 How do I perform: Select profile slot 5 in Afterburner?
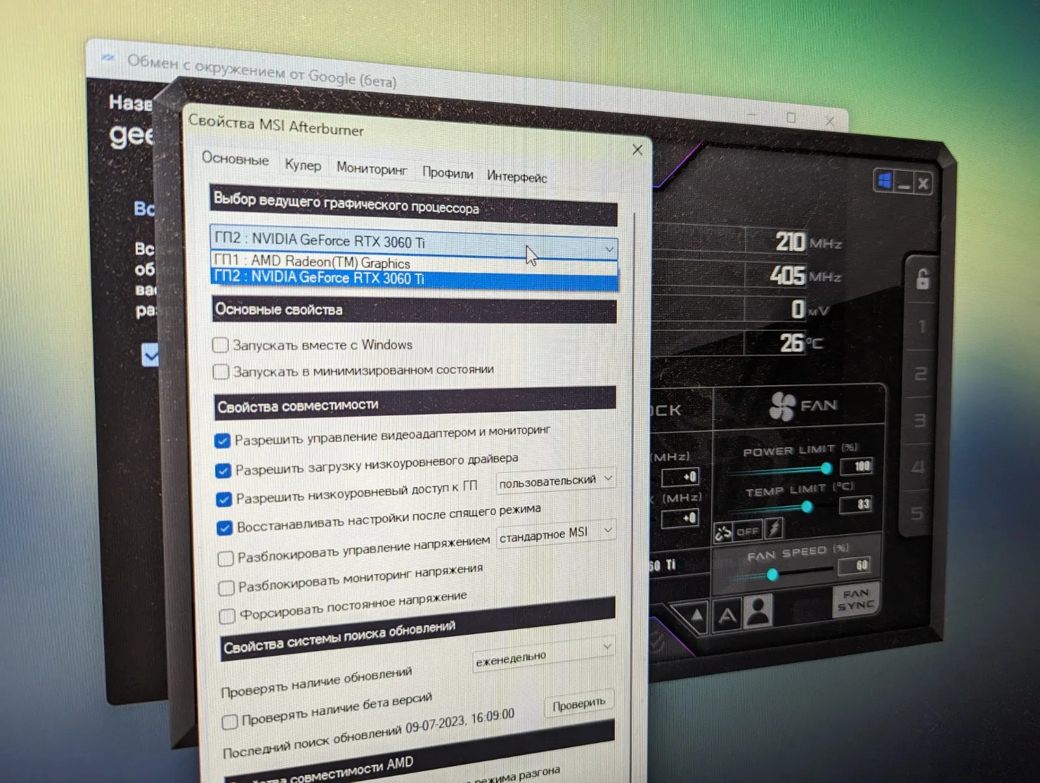(x=916, y=513)
